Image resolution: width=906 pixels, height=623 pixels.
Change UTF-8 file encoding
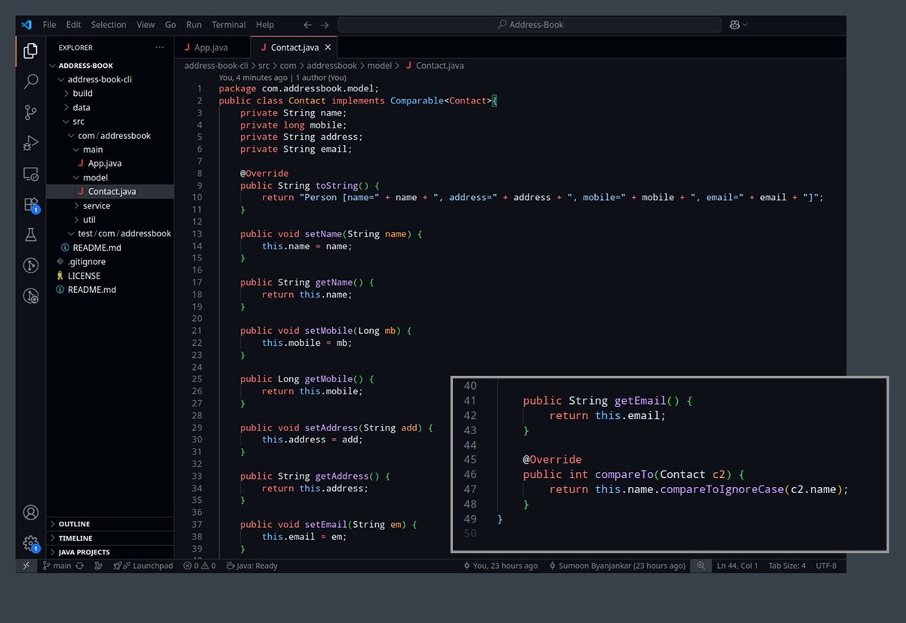click(824, 566)
